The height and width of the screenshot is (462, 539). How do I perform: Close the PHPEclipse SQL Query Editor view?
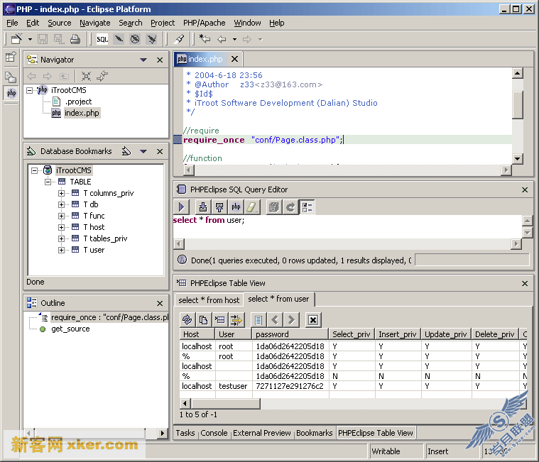click(525, 189)
